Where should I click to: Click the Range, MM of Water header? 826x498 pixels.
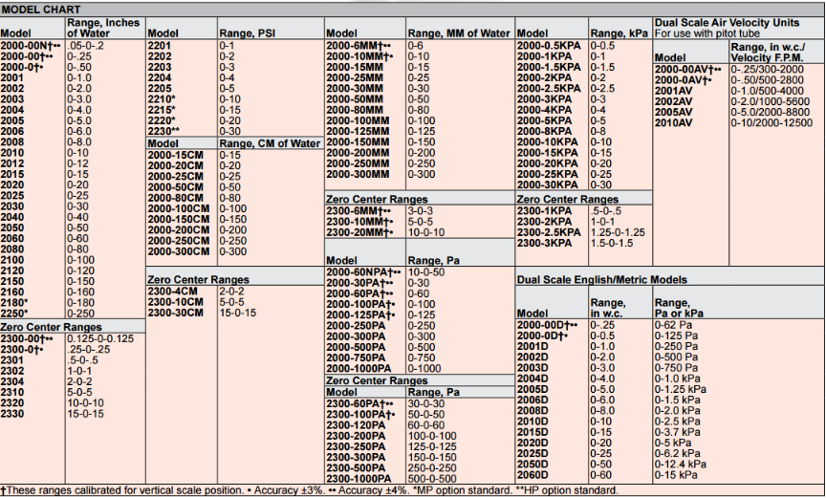tap(459, 32)
